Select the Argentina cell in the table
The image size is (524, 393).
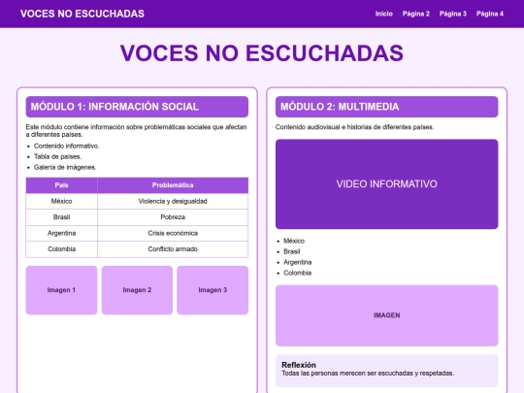point(61,233)
